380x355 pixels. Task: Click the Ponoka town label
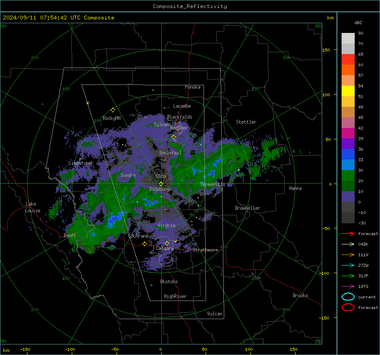(193, 87)
